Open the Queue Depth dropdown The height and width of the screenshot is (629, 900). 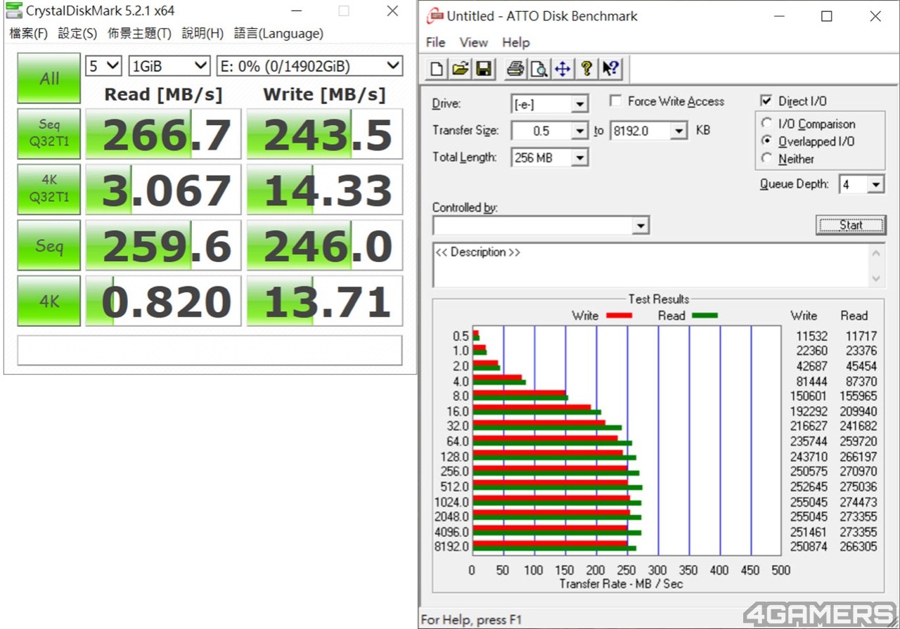tap(862, 185)
